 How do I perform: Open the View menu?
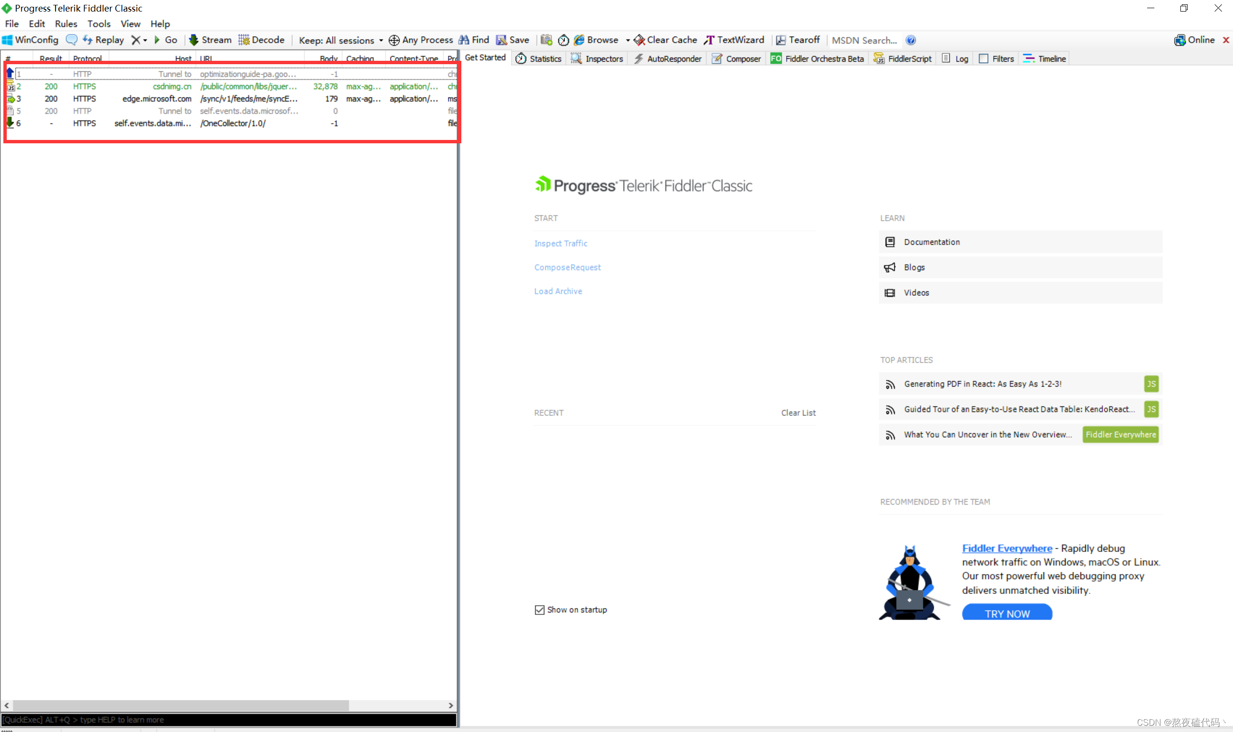[x=130, y=24]
